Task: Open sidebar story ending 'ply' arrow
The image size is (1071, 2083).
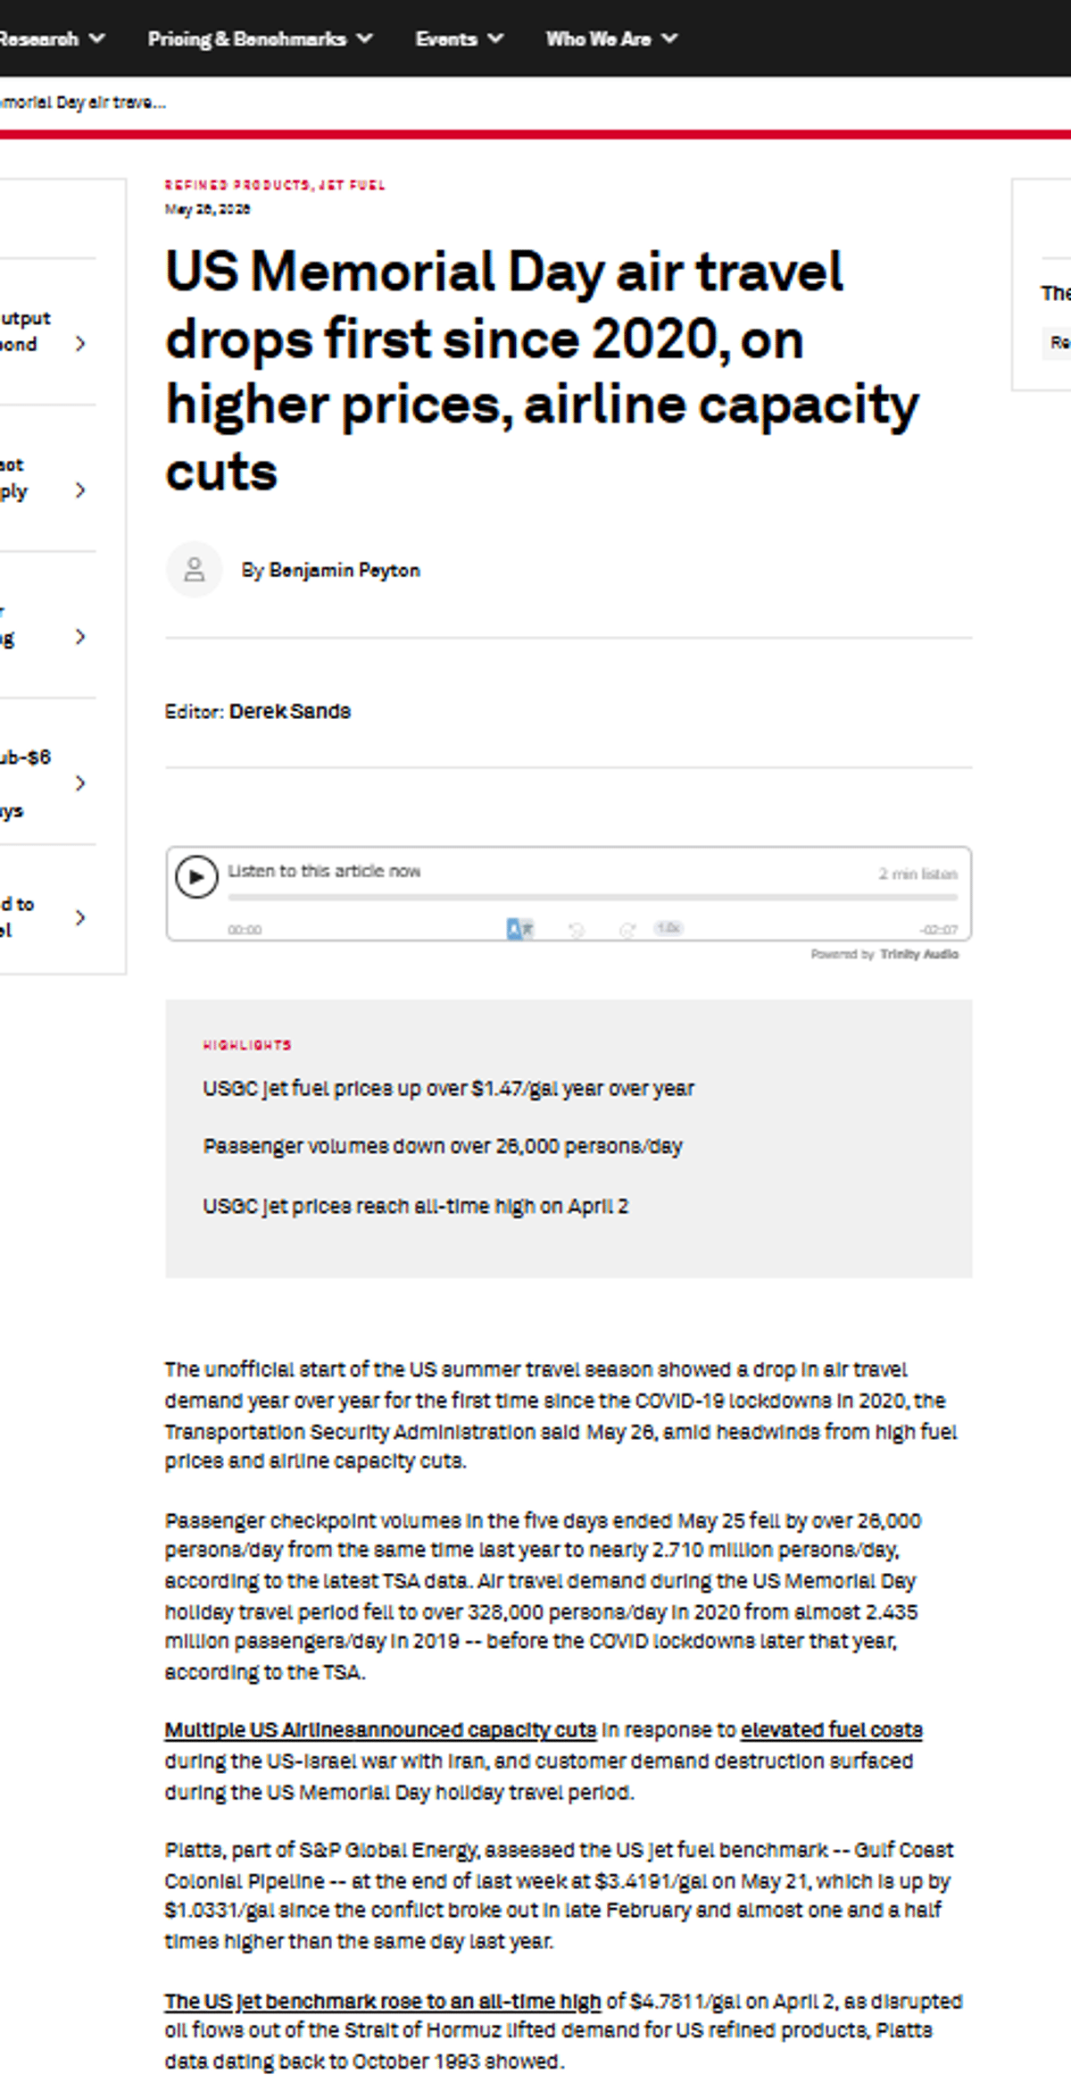Action: coord(80,489)
